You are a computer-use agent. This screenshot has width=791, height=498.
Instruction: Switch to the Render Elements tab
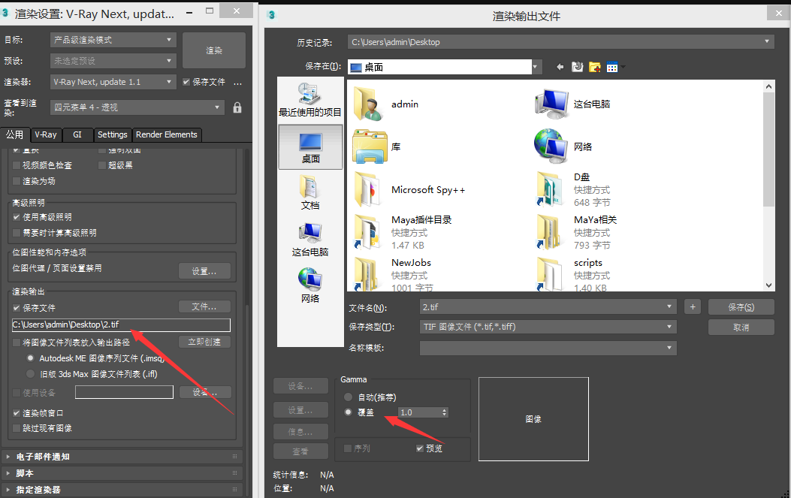(x=167, y=134)
